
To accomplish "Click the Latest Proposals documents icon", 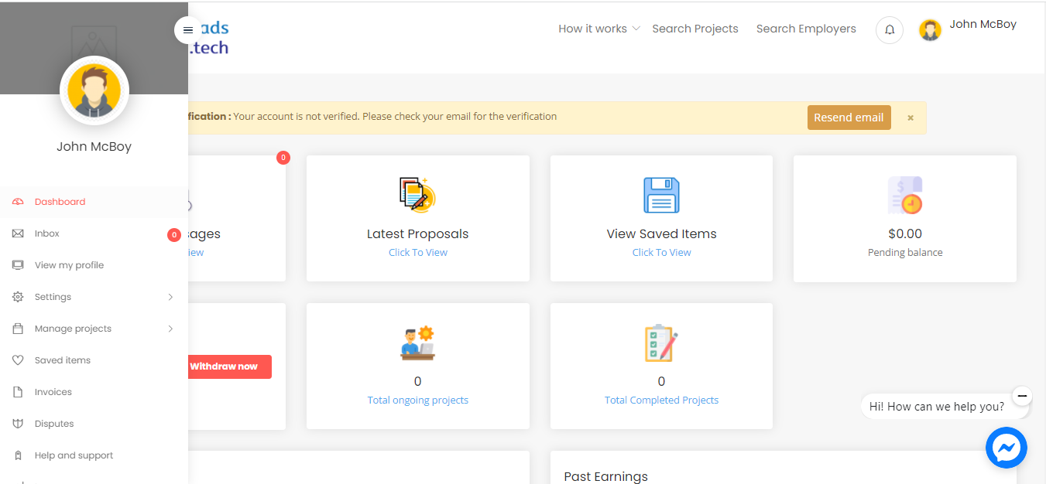I will [418, 195].
